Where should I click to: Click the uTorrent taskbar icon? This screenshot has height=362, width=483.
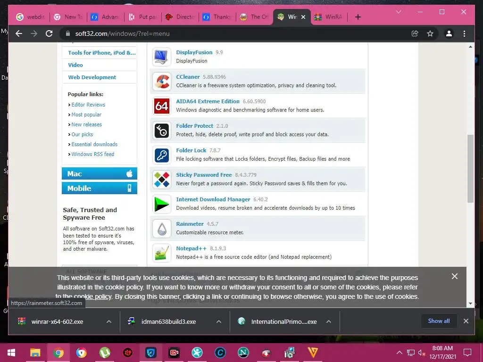(105, 353)
